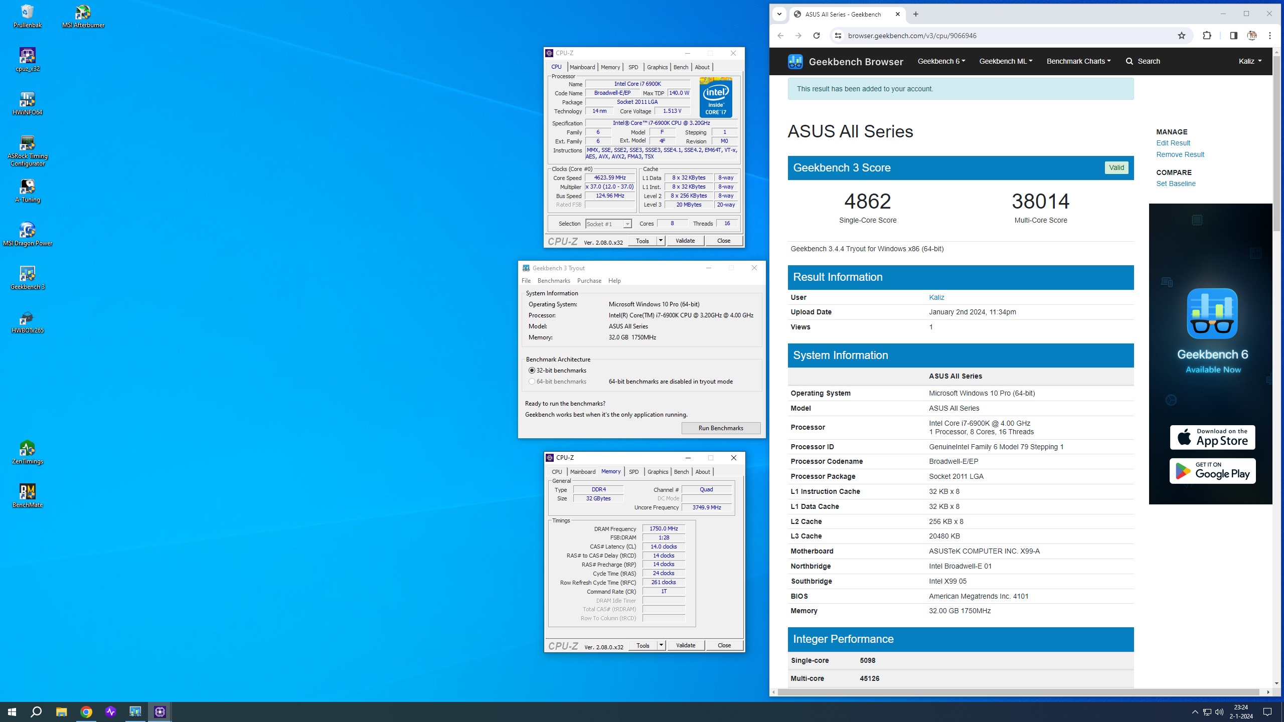Click Validate in top CPU-Z window

tap(685, 241)
